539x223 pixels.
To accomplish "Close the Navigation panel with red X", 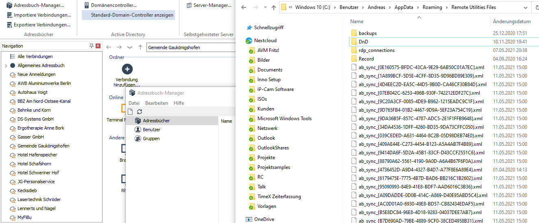I will [98, 46].
